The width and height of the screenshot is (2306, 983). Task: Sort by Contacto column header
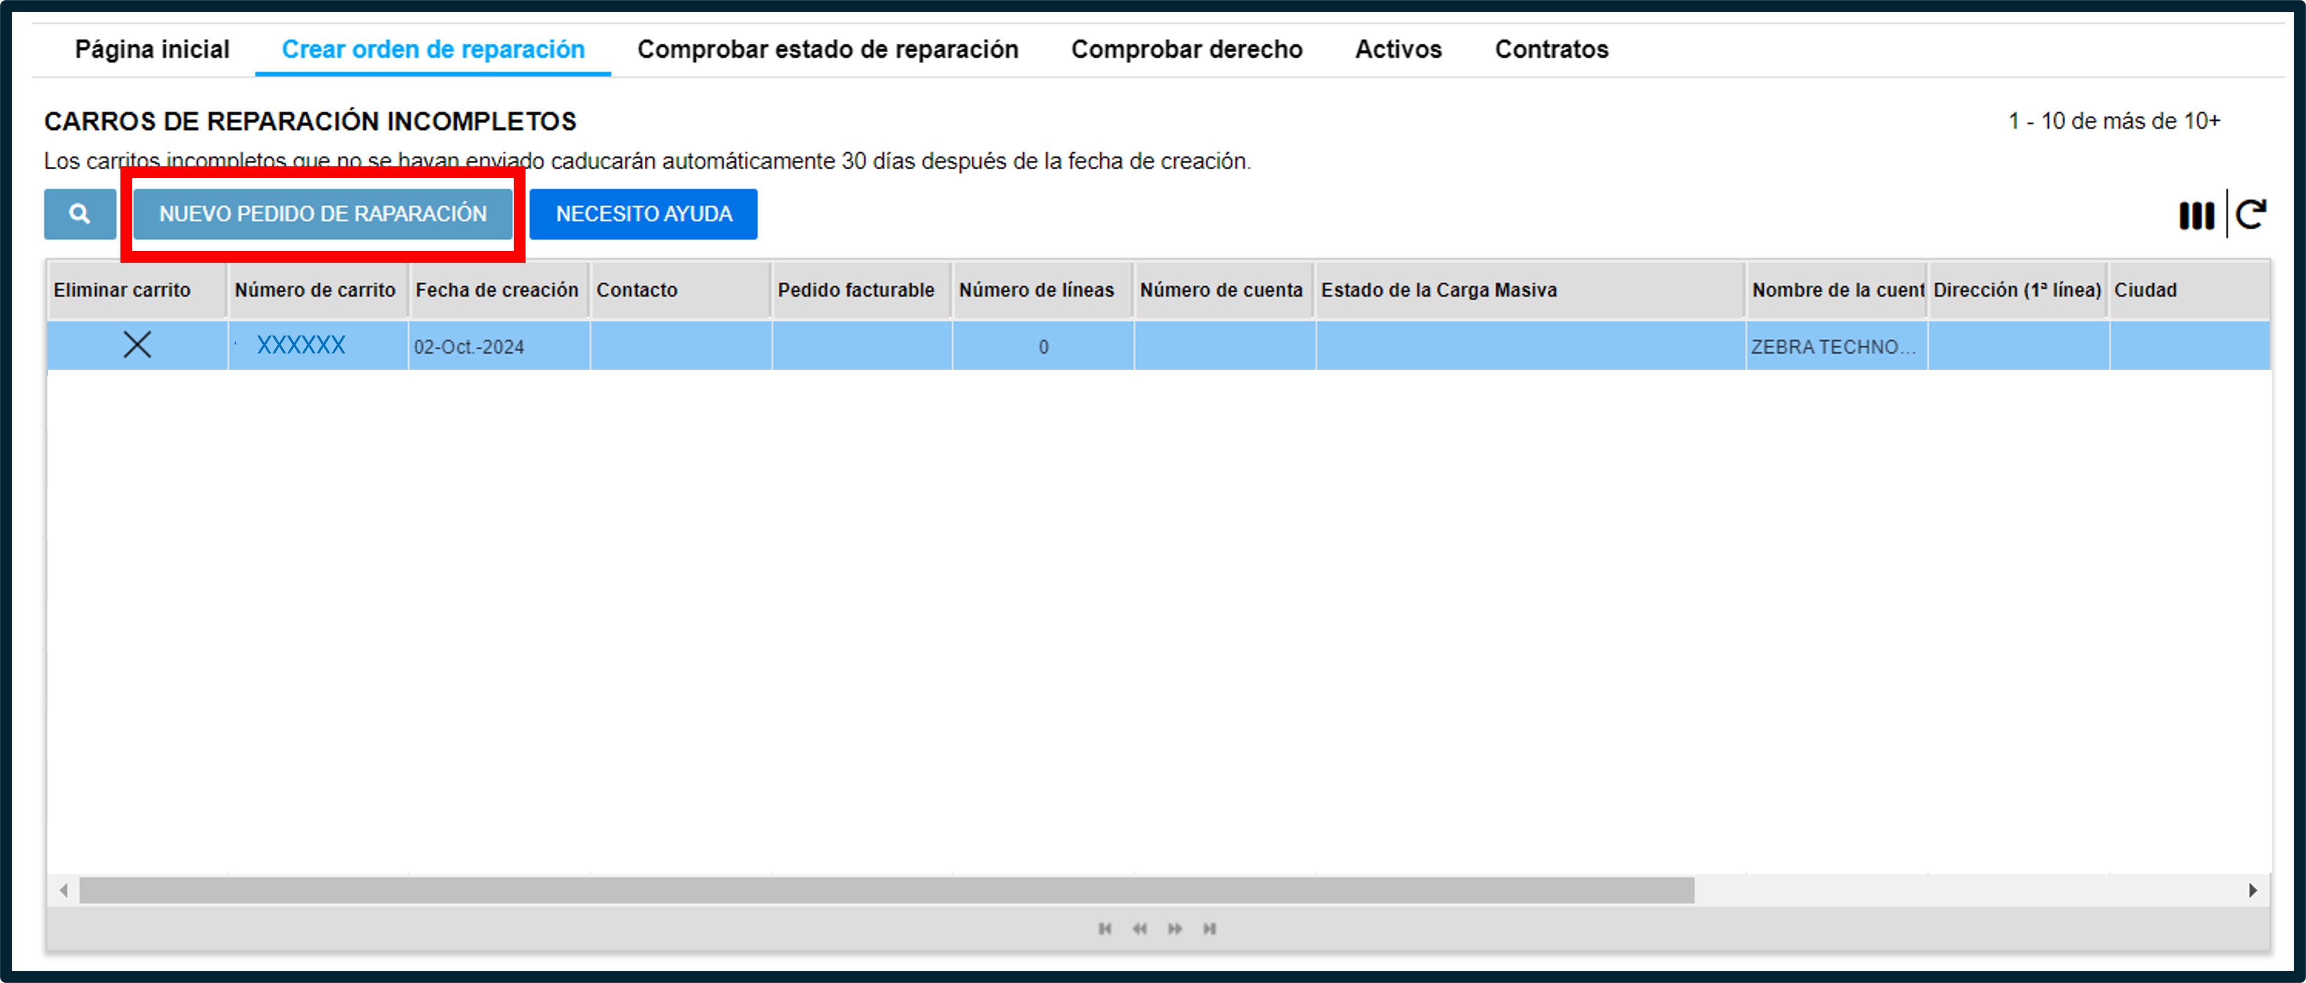tap(680, 290)
